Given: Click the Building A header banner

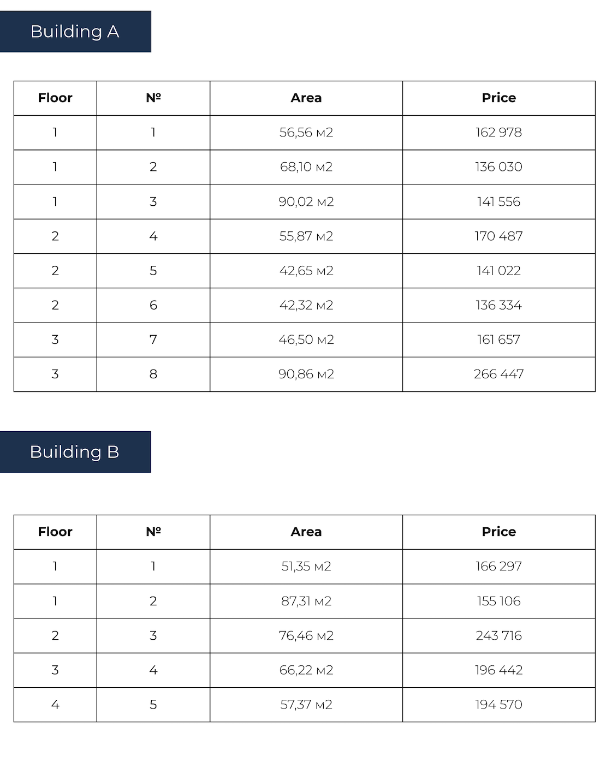Looking at the screenshot, I should tap(75, 32).
